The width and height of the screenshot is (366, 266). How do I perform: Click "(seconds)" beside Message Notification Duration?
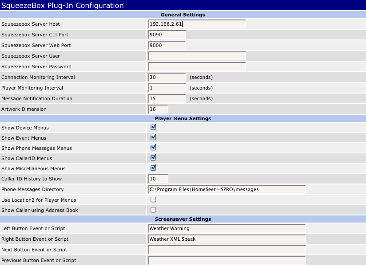coord(201,98)
